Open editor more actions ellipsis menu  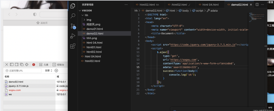coord(263,5)
